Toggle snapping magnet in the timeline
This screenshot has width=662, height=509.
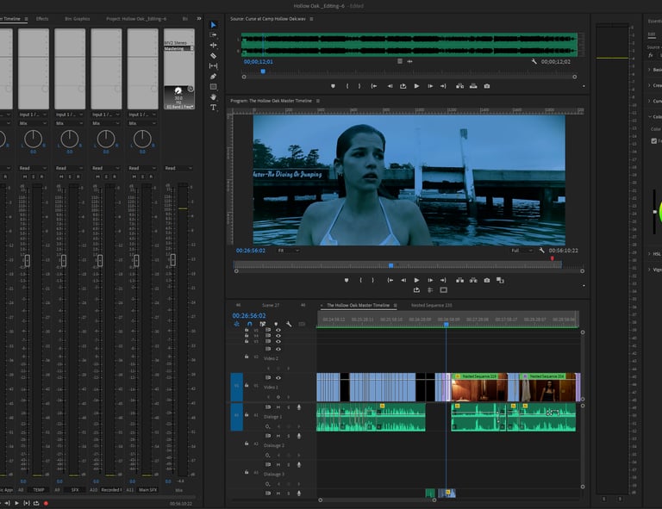250,324
